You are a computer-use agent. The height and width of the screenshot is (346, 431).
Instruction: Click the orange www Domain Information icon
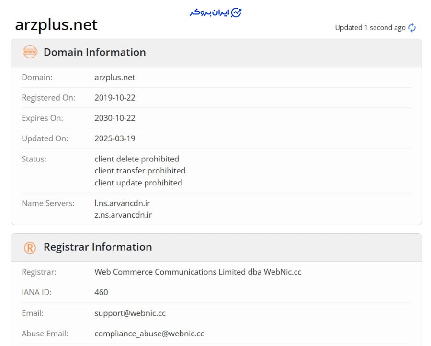[30, 52]
